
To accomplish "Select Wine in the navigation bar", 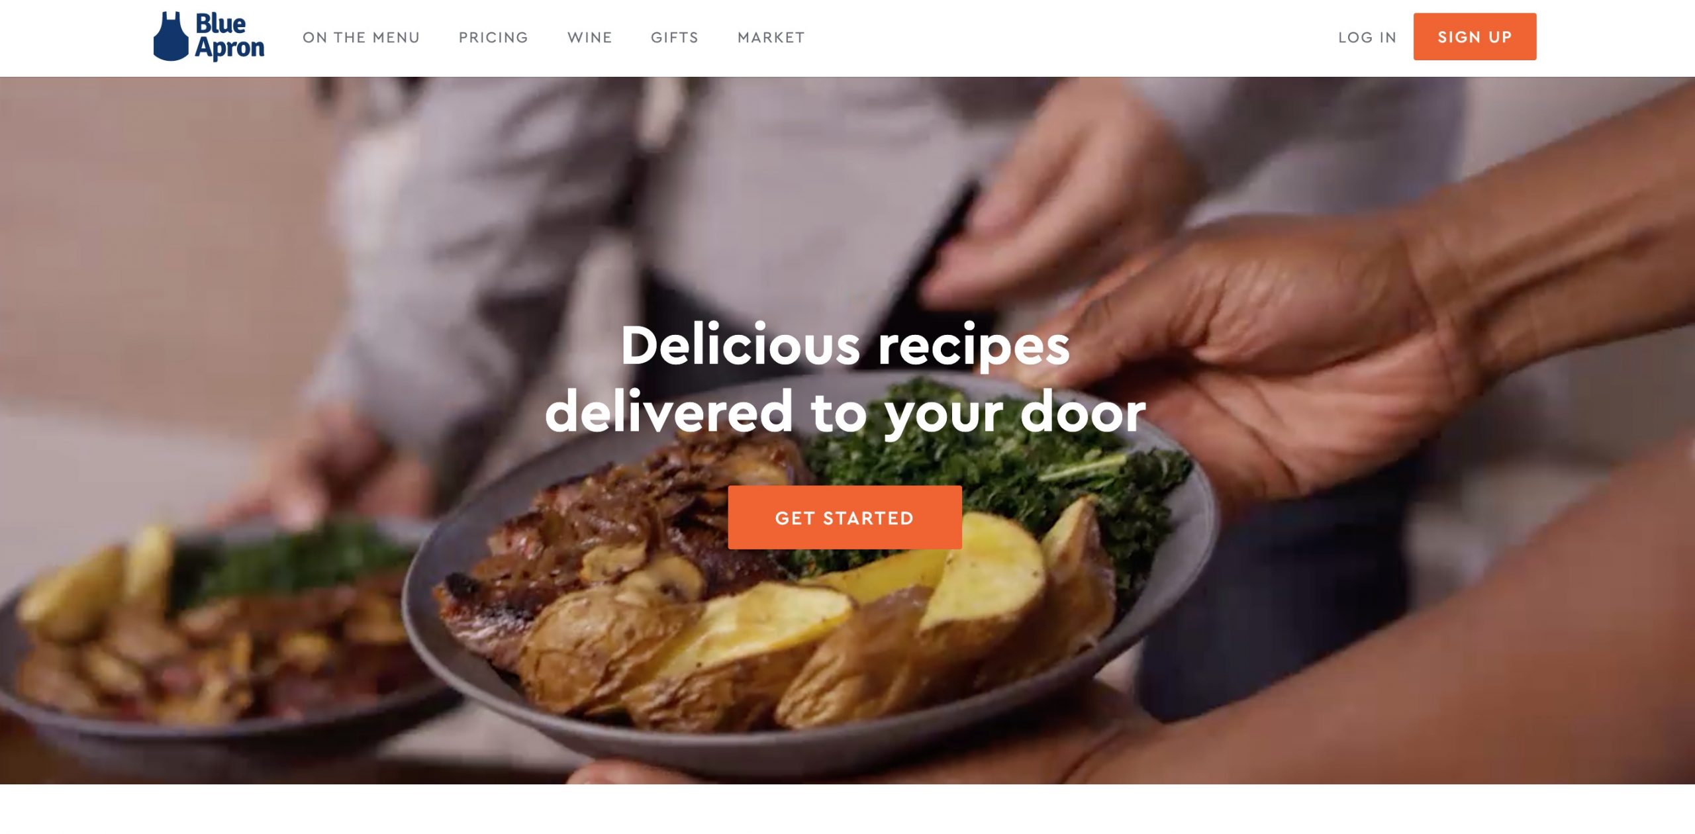I will point(589,38).
